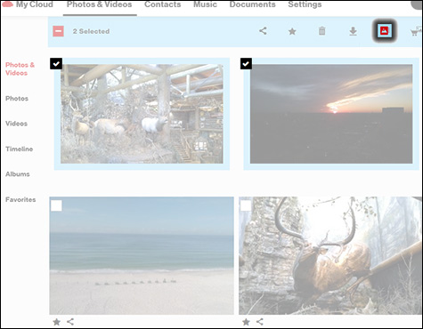
Task: Open the beach photo thumbnail
Action: (x=142, y=255)
